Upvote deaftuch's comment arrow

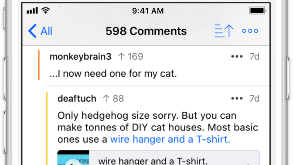106,98
